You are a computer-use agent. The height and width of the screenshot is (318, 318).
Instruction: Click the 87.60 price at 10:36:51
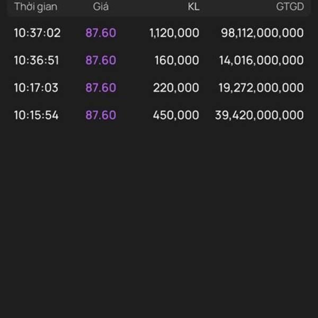(x=101, y=60)
